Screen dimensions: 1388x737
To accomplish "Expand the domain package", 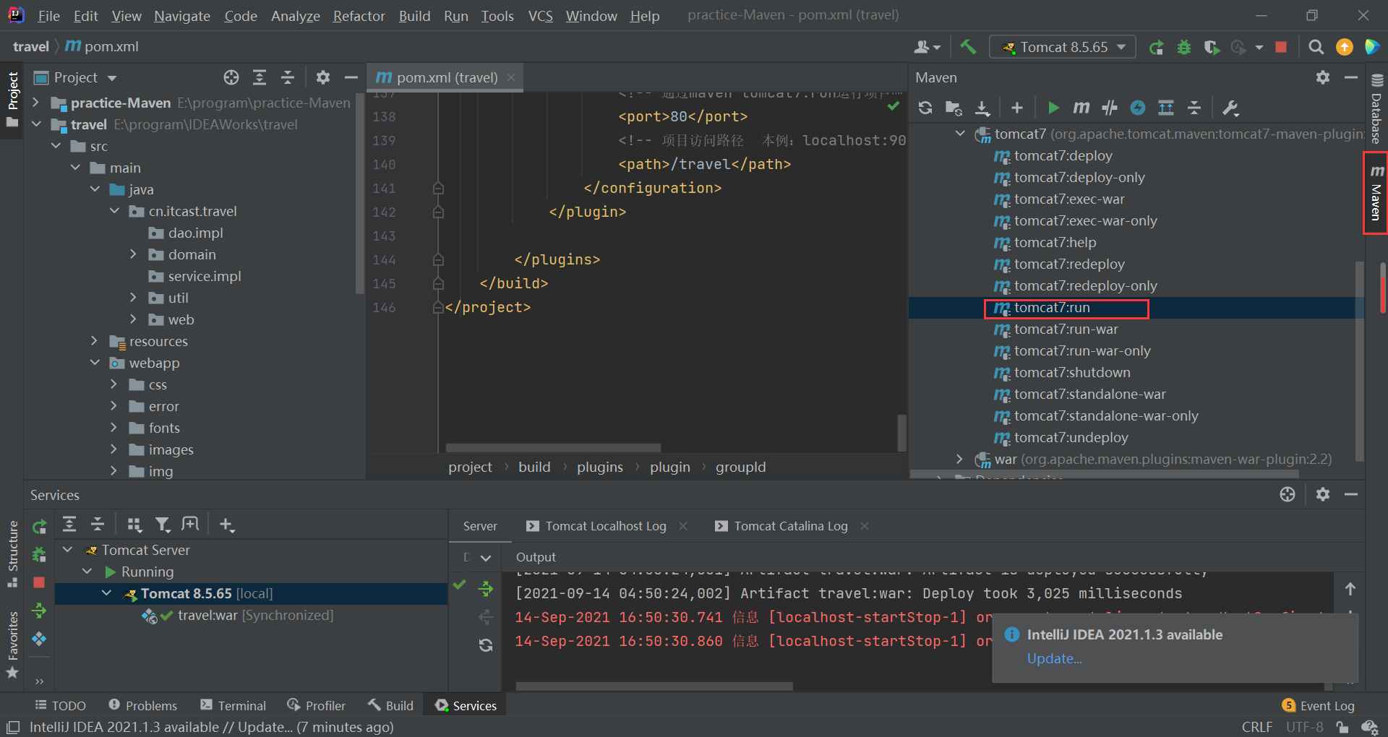I will click(x=134, y=254).
